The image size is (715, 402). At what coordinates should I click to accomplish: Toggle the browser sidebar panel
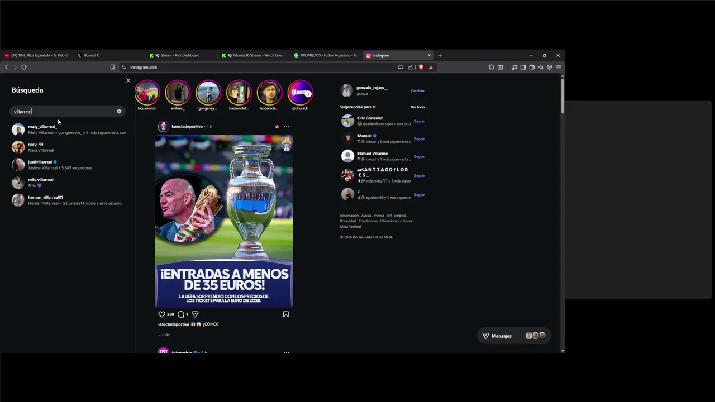click(x=523, y=67)
